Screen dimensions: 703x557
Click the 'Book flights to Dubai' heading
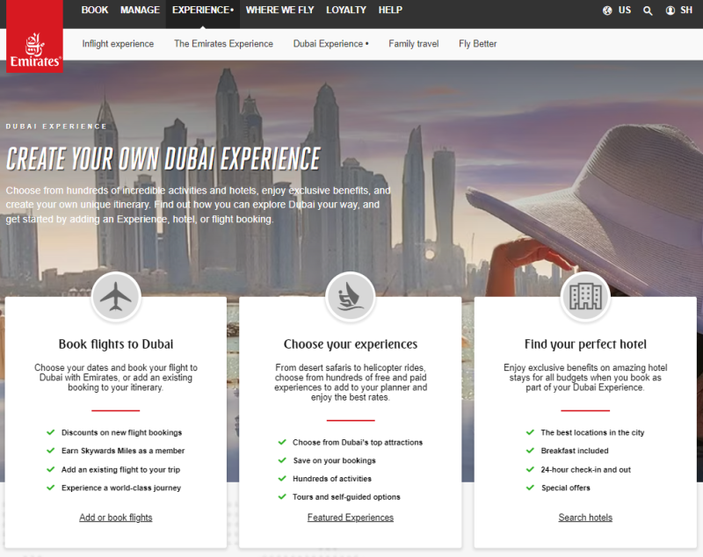pos(116,344)
